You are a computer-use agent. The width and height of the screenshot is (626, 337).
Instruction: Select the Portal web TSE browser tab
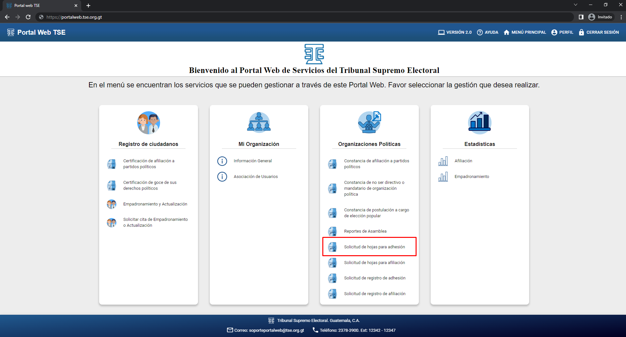tap(42, 6)
